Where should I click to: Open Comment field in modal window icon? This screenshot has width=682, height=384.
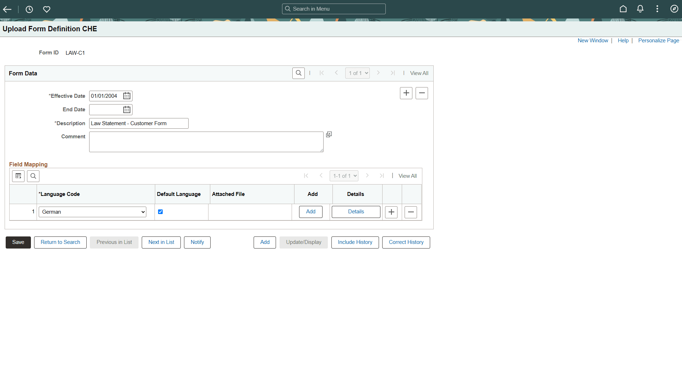329,134
